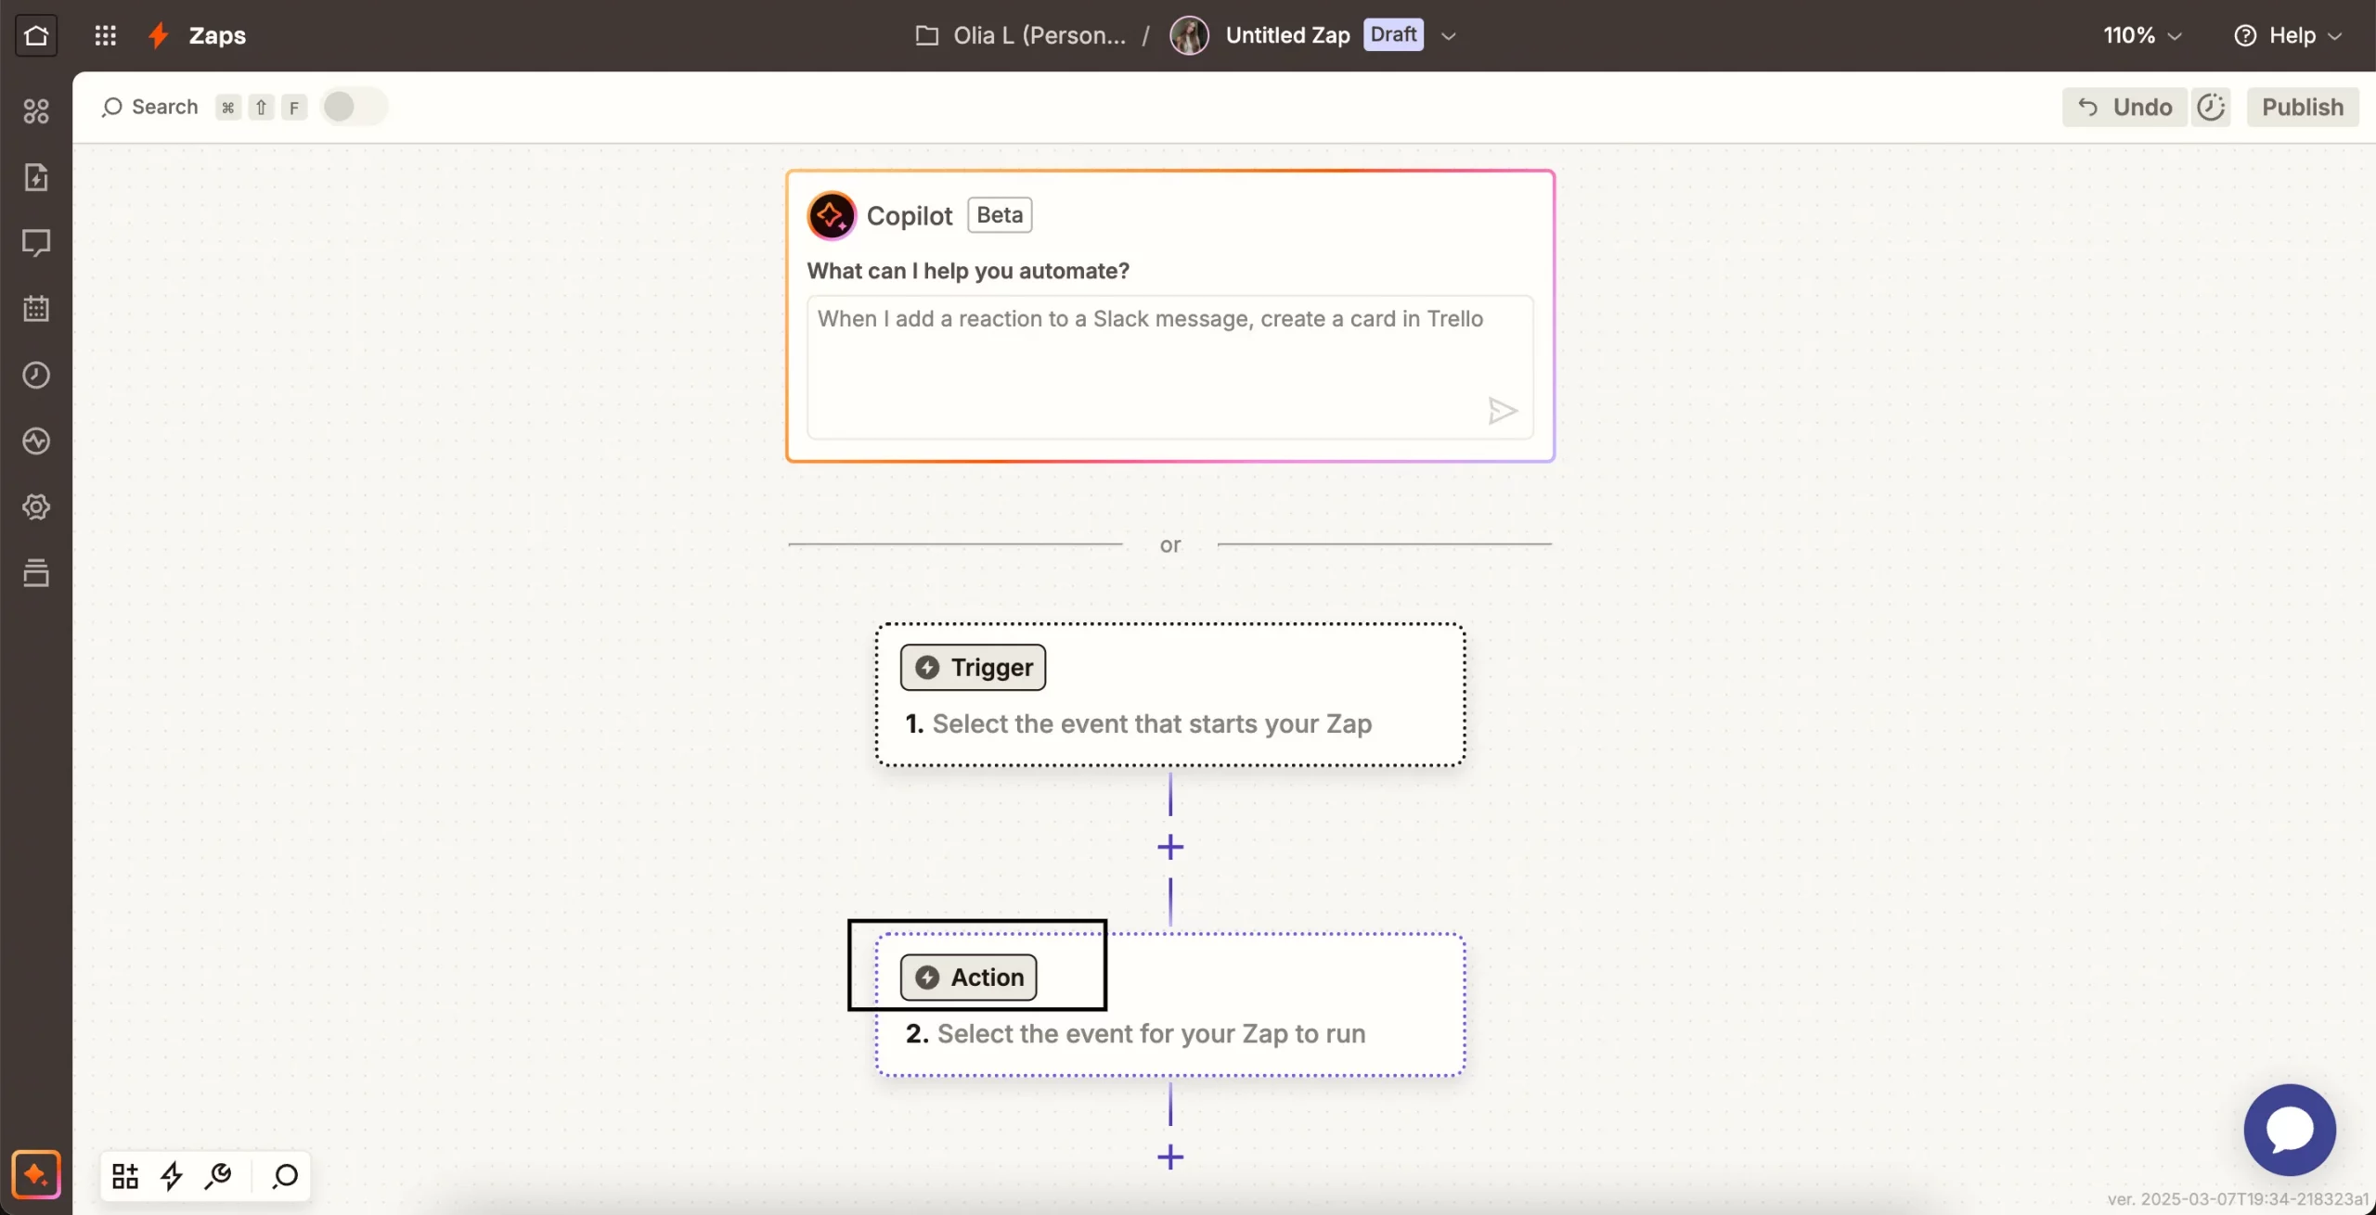The image size is (2376, 1215).
Task: Expand the Help menu
Action: click(2287, 35)
